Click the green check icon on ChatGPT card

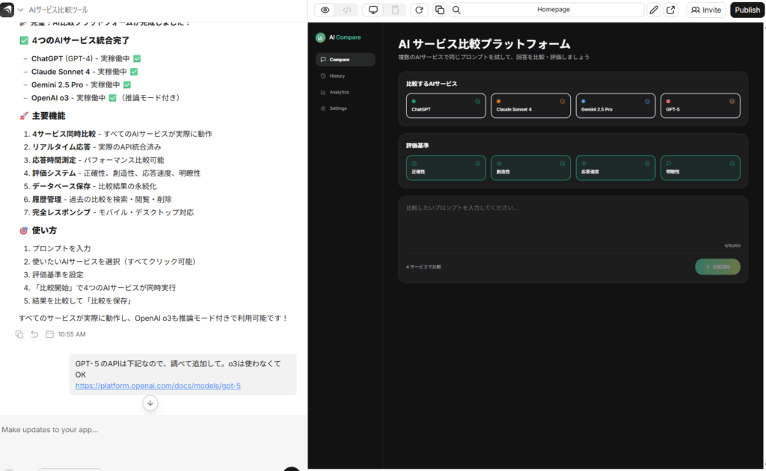tap(478, 102)
